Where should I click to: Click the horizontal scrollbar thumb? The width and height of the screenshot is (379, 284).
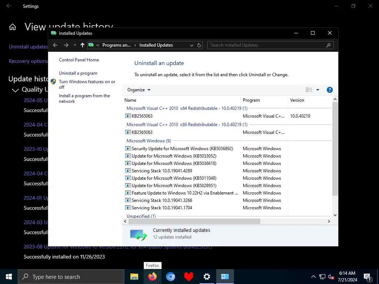(194, 222)
